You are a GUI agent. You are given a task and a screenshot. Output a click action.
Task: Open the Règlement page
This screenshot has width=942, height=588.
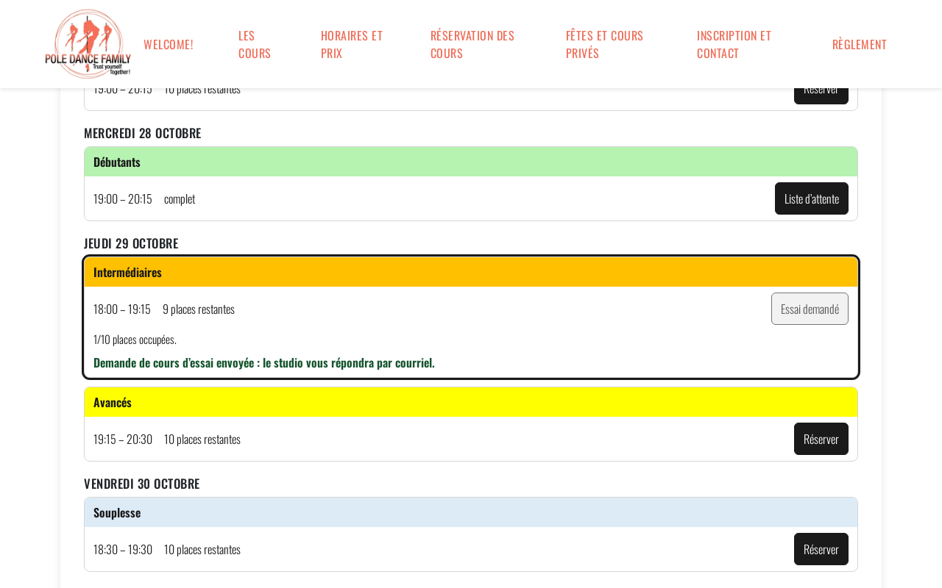point(860,44)
